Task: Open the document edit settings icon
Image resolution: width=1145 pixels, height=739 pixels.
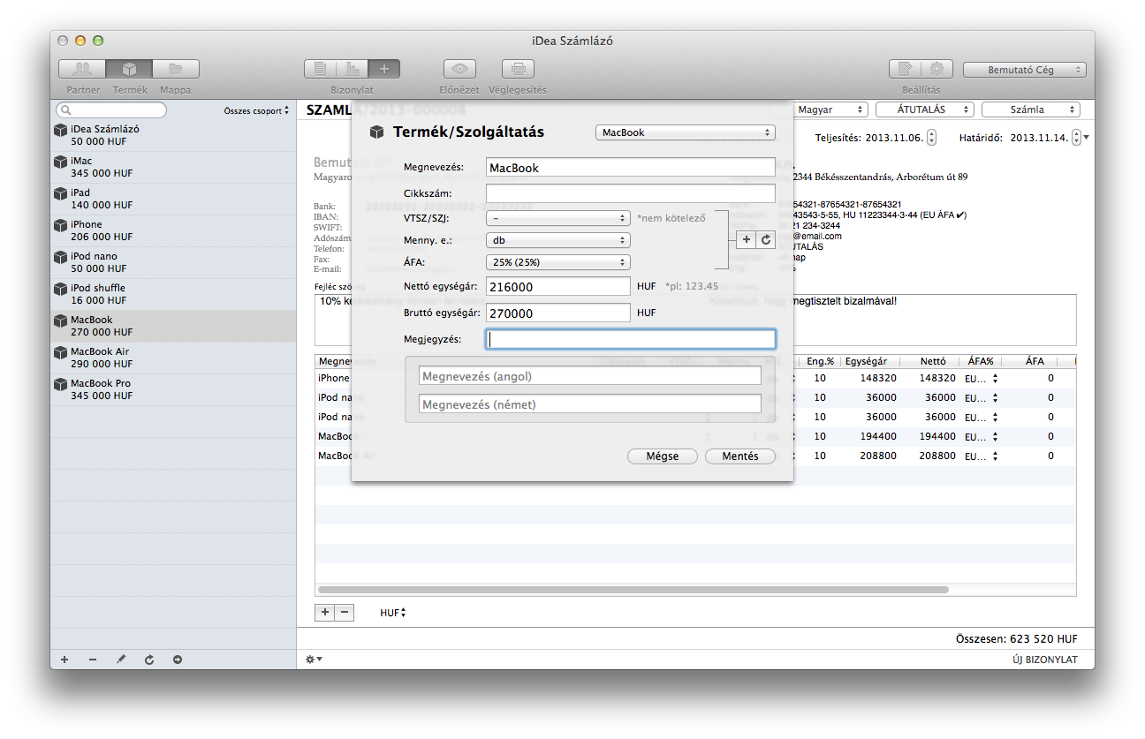Action: (x=905, y=69)
